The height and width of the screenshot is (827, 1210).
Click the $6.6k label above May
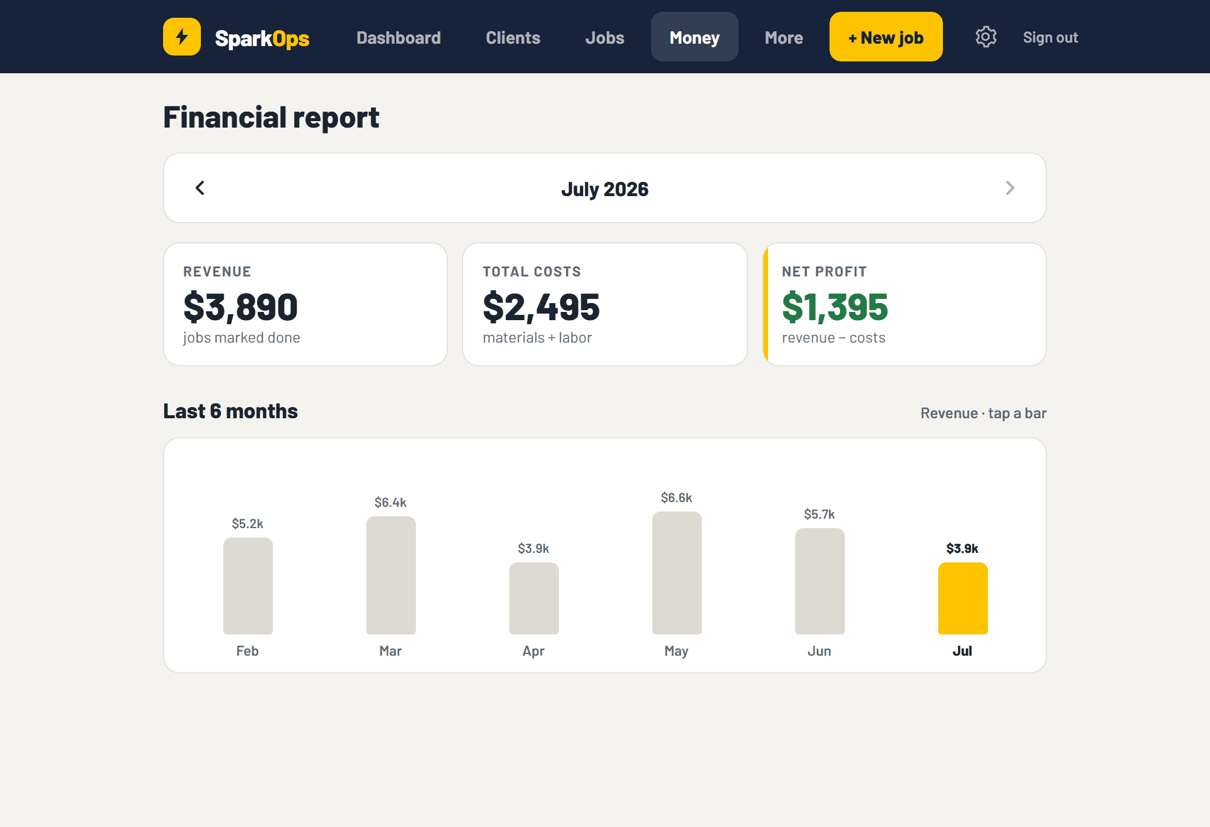point(676,497)
